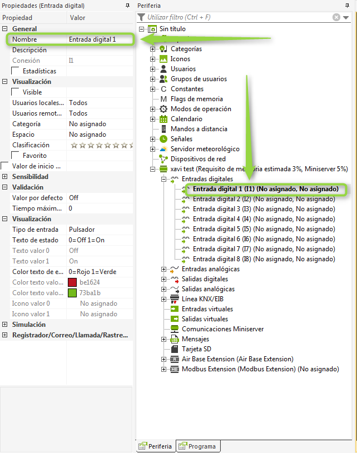Toggle the Visible checkbox
The width and height of the screenshot is (357, 453).
coord(16,92)
